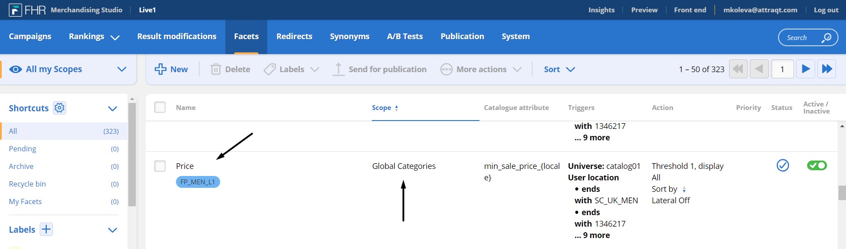846x249 pixels.
Task: Jump to the last page with the double-right arrow
Action: (x=827, y=69)
